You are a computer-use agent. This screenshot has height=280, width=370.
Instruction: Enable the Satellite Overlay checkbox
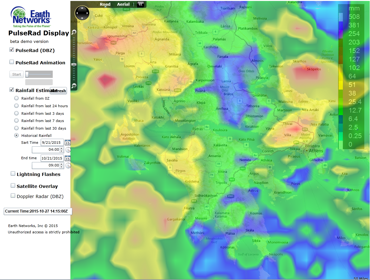[13, 185]
